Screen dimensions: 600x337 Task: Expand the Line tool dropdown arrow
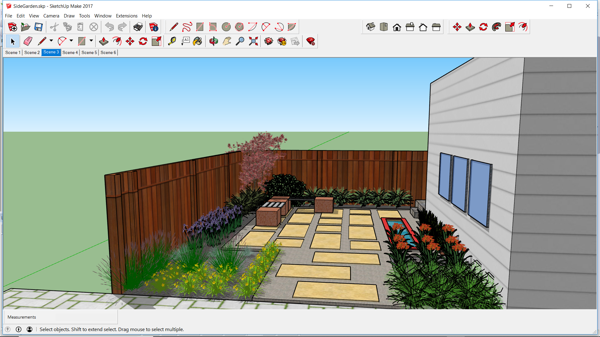tap(51, 41)
